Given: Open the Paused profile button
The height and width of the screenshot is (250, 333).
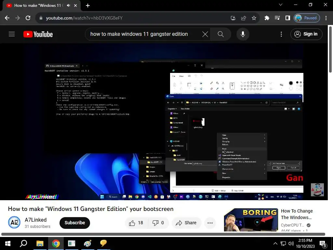Looking at the screenshot, I should point(307,18).
